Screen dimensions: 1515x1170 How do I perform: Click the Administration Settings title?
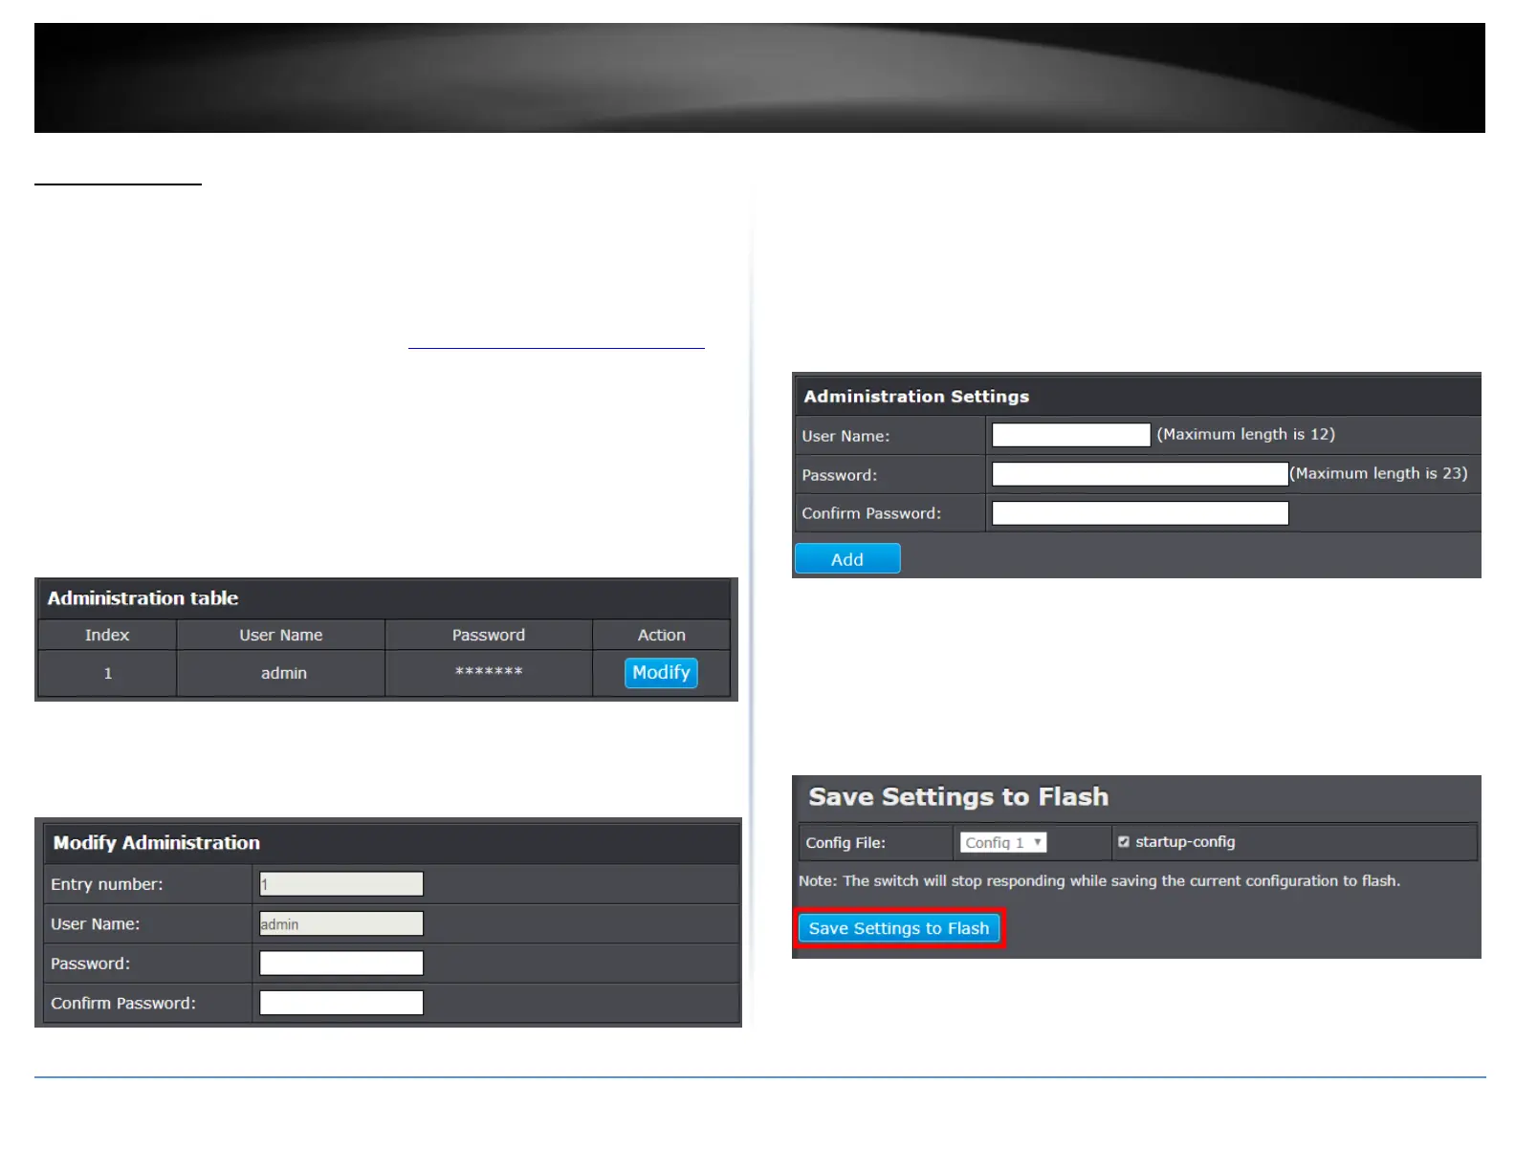[916, 397]
